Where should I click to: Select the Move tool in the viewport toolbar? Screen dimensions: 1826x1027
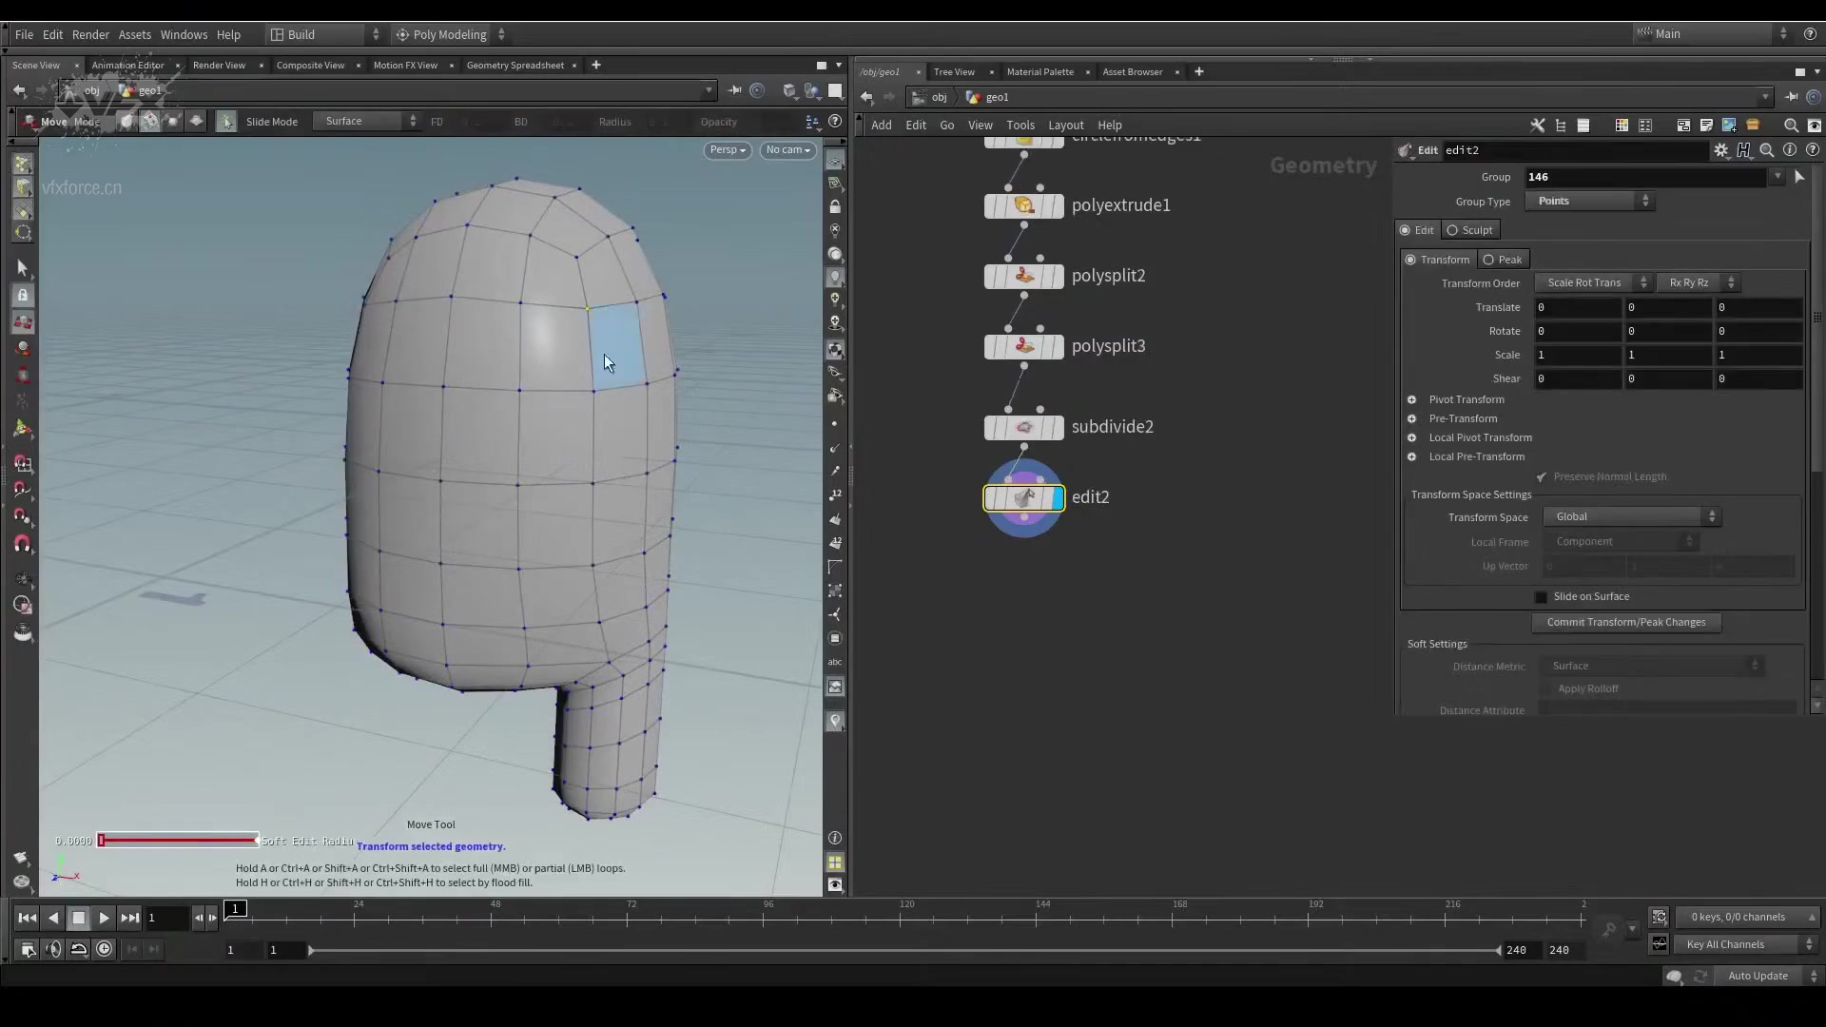point(38,121)
